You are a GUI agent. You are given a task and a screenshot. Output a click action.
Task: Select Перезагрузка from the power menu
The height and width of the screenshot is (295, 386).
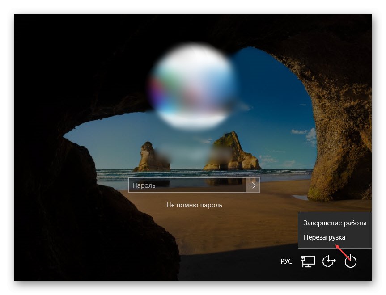[324, 237]
